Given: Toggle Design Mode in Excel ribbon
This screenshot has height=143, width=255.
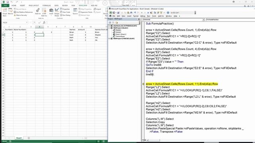Looking at the screenshot, I should point(57,12).
